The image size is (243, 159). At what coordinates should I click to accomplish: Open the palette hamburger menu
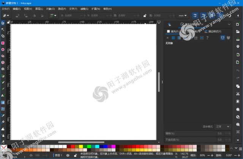pyautogui.click(x=240, y=149)
